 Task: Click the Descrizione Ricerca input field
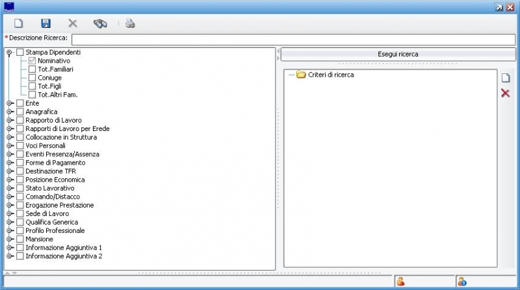(294, 40)
